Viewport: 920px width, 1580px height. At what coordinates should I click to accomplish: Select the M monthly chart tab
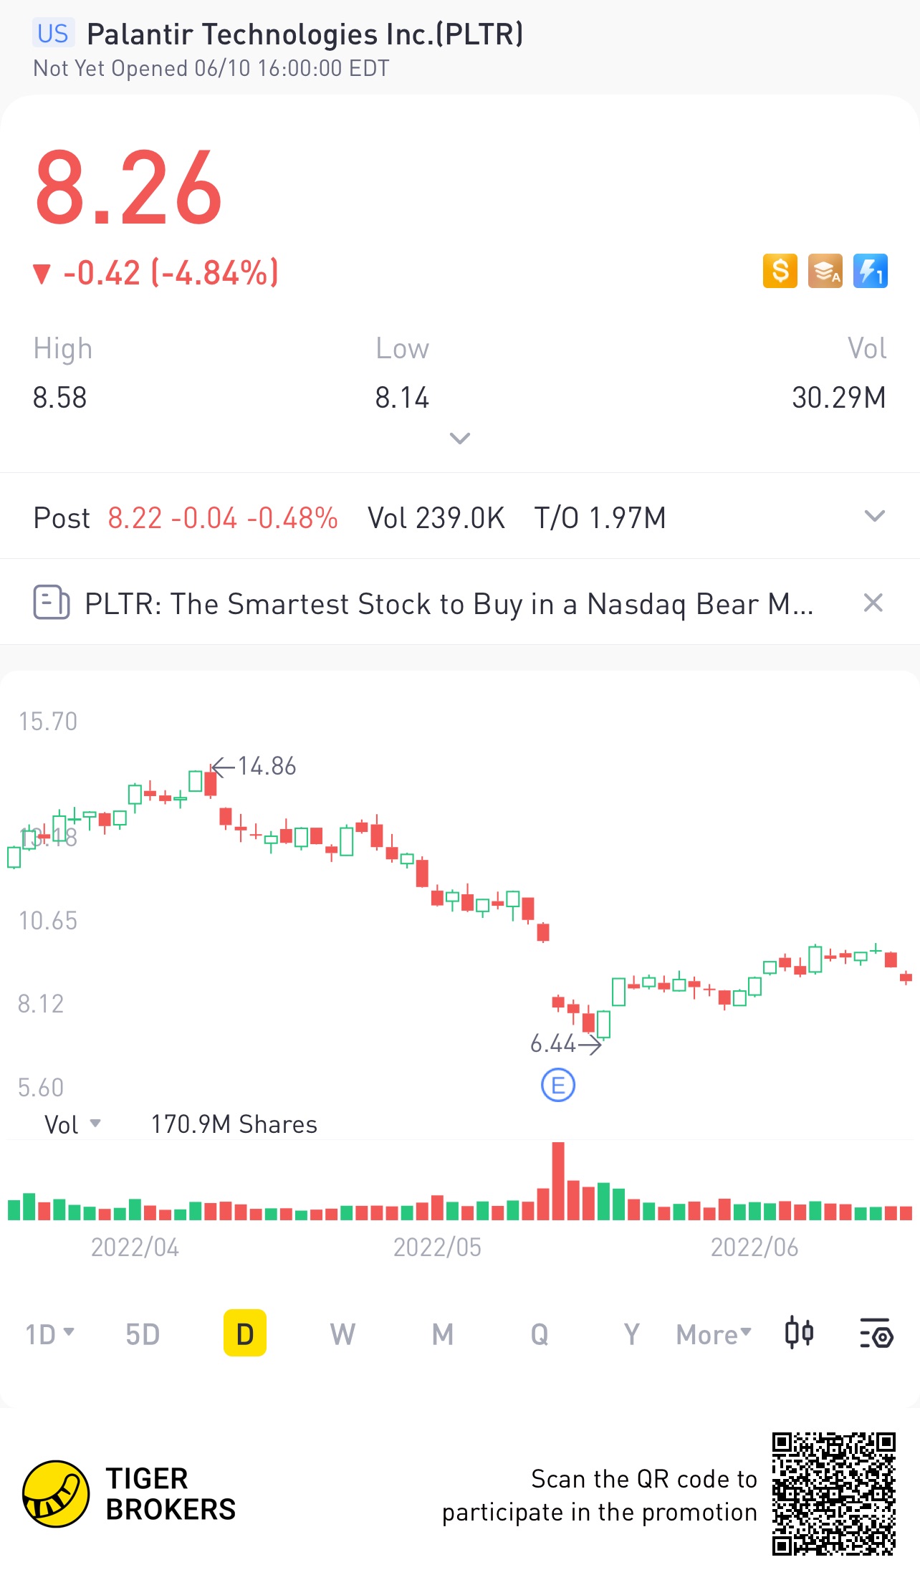pos(443,1334)
